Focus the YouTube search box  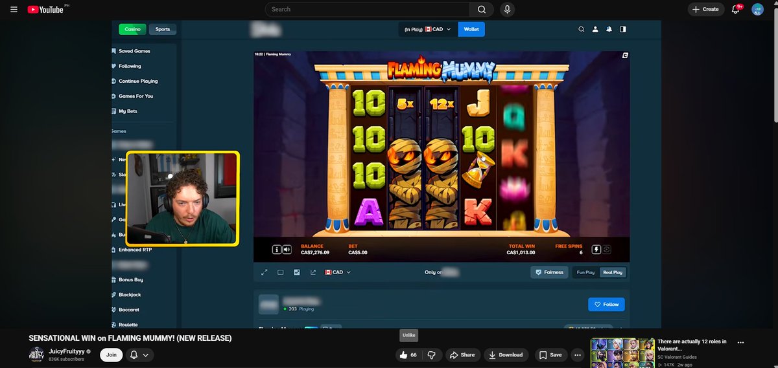[x=368, y=9]
